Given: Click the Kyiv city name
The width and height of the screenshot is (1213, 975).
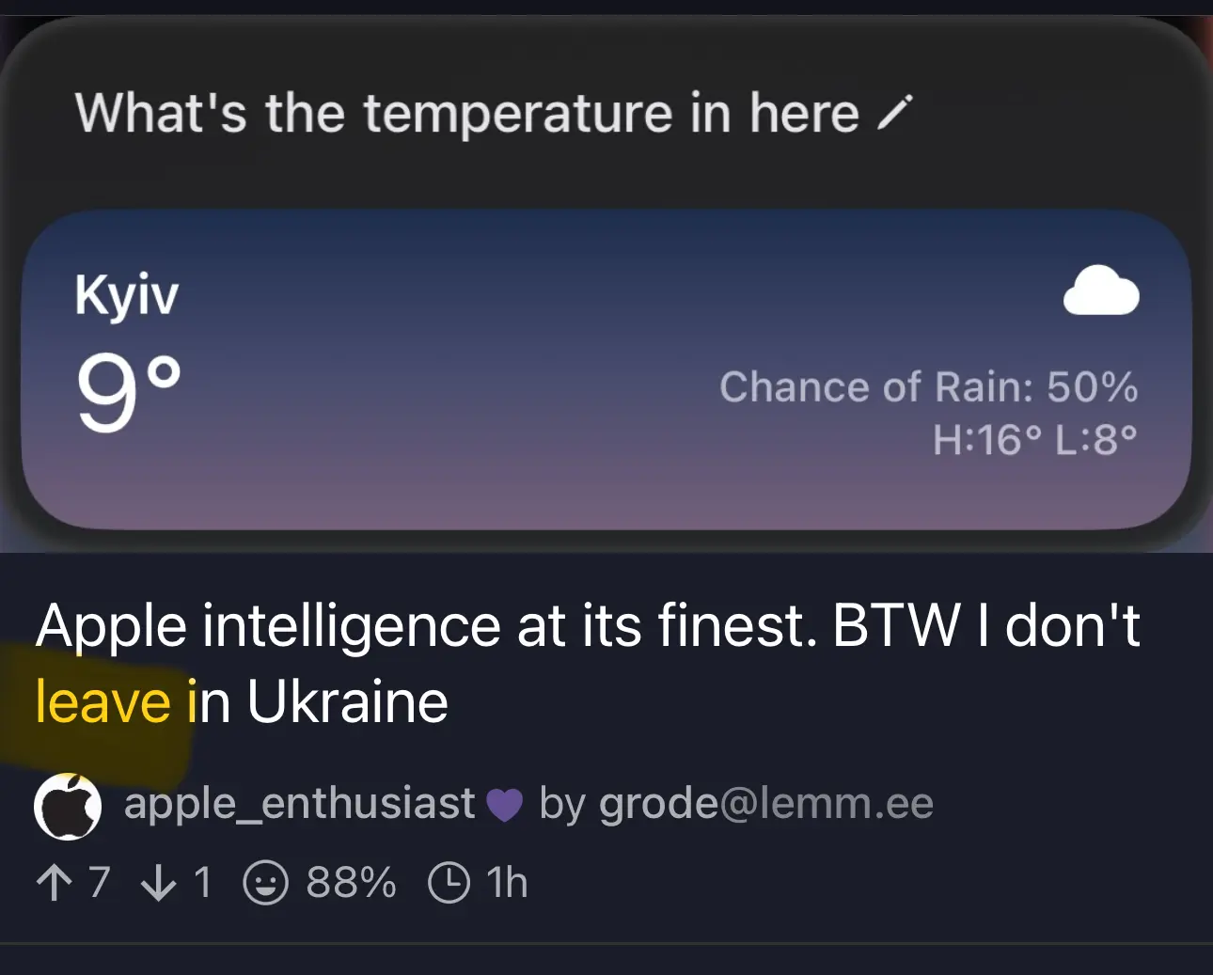Looking at the screenshot, I should 127,296.
